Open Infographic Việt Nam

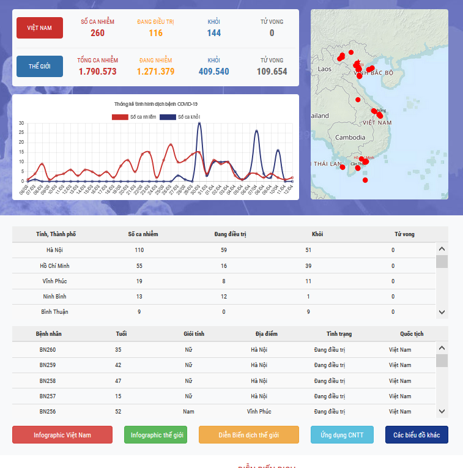click(62, 435)
